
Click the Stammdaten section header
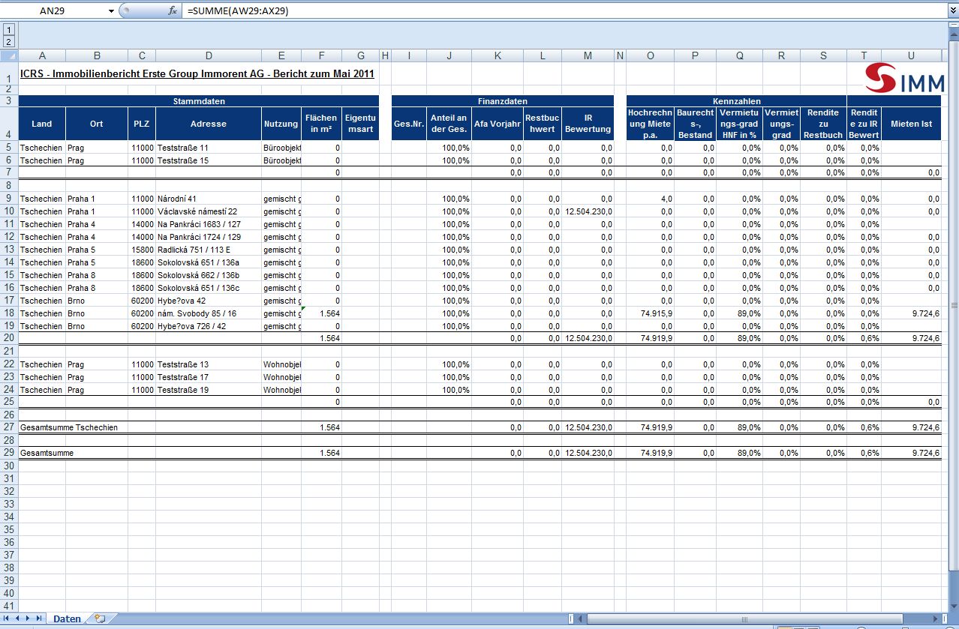coord(199,101)
